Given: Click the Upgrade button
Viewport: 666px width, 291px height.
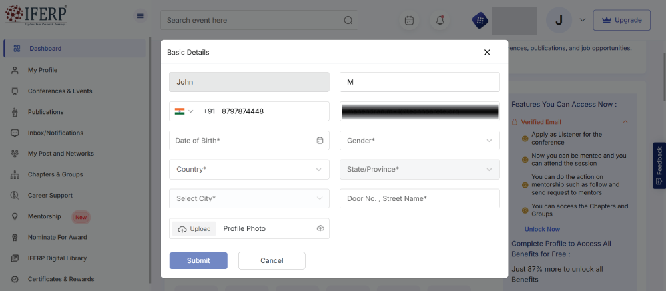Looking at the screenshot, I should (621, 20).
